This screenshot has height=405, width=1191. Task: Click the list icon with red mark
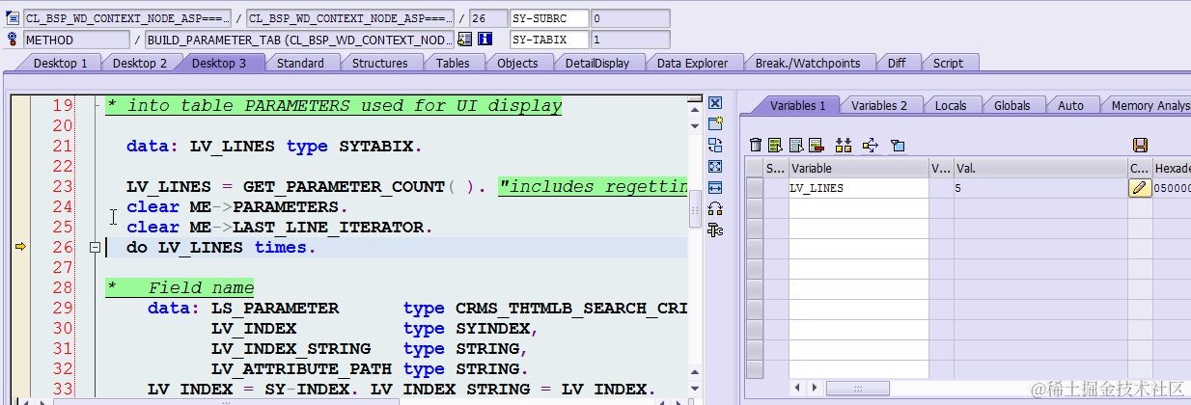[816, 145]
